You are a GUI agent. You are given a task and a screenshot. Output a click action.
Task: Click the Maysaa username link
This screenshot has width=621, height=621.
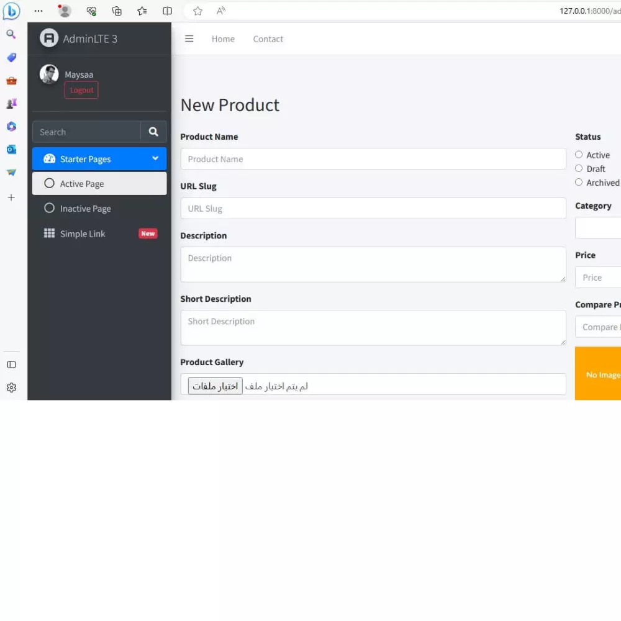(79, 75)
